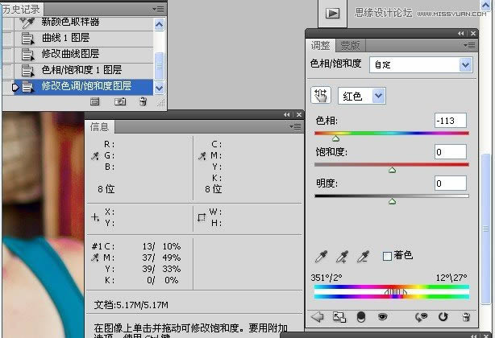This screenshot has height=338, width=495.
Task: Create new snapshot with camera icon
Action: coord(119,101)
